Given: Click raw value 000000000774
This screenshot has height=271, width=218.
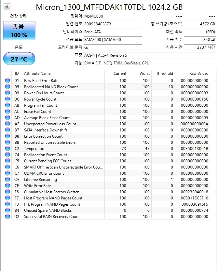Looking at the screenshot, I should [x=195, y=210].
